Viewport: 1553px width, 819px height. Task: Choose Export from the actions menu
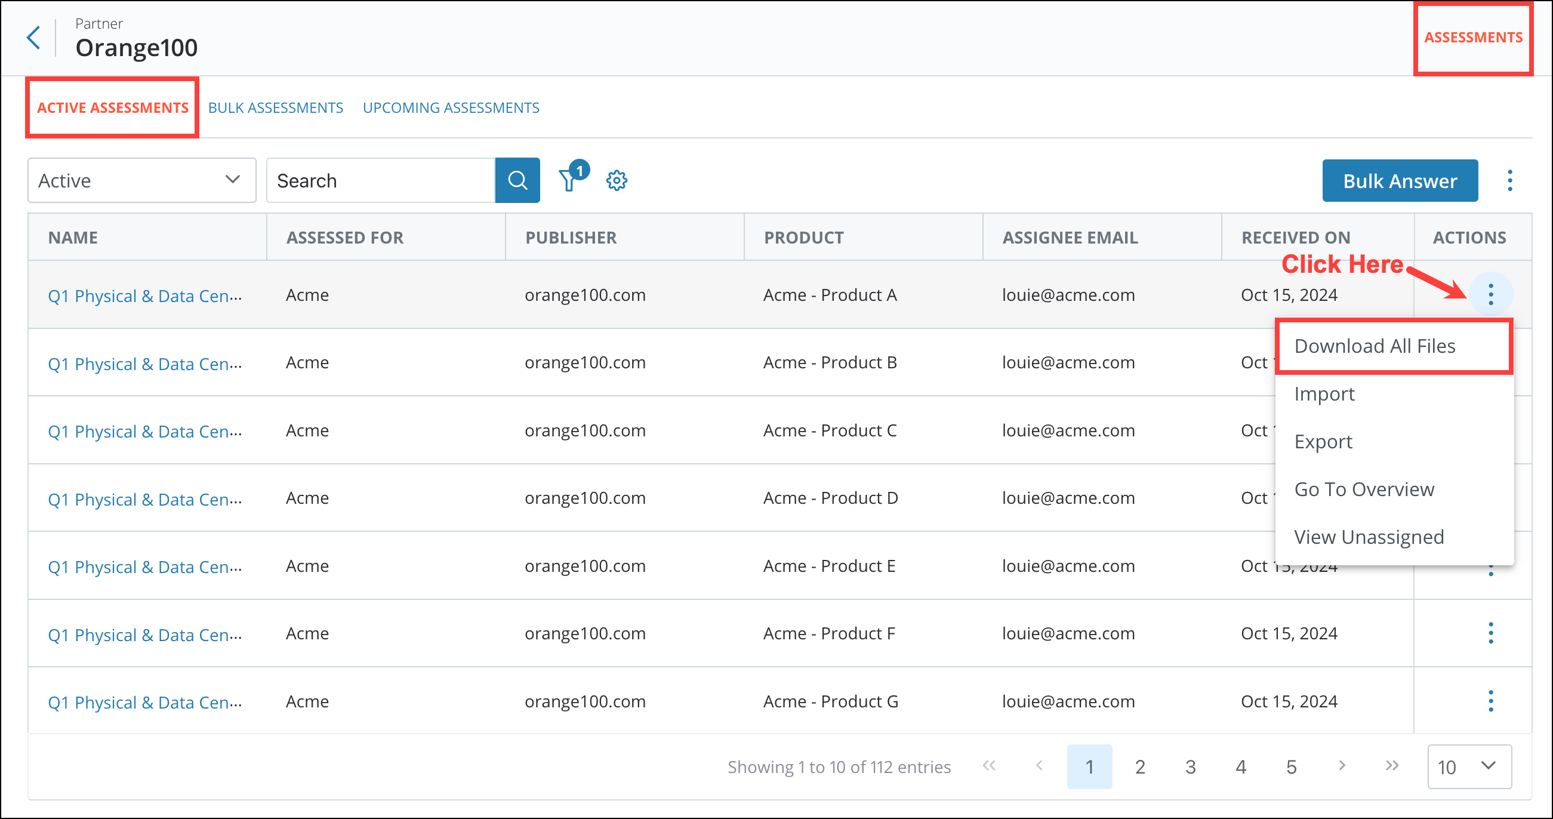point(1323,441)
